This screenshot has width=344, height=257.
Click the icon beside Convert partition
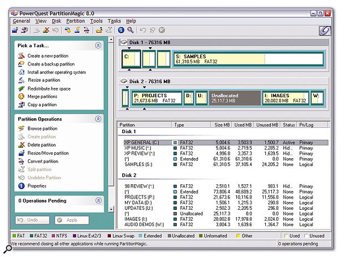tap(21, 162)
